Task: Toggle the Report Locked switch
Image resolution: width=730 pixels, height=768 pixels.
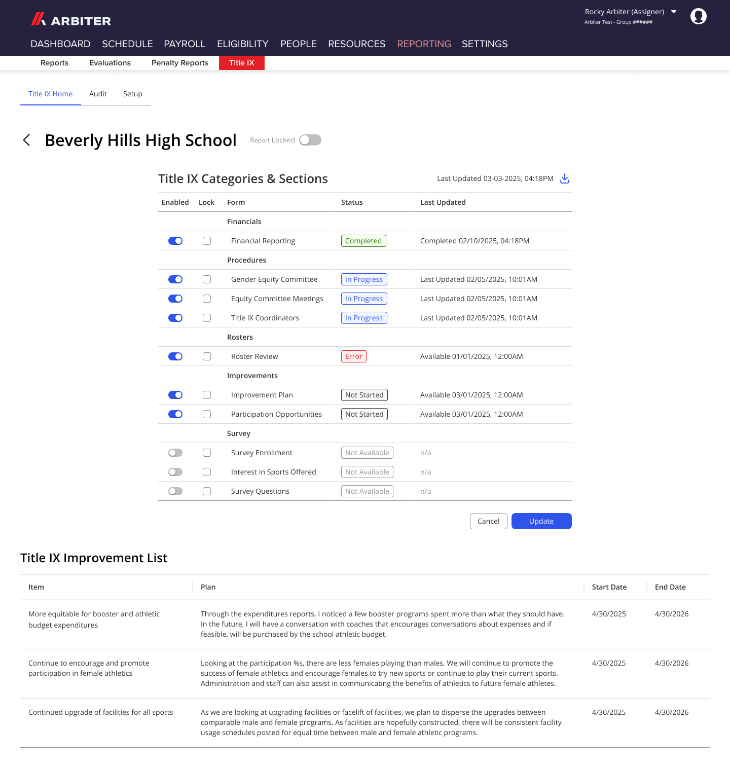Action: click(x=310, y=140)
